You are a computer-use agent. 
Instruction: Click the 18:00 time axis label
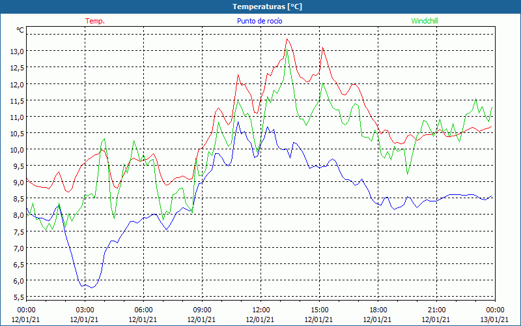coord(378,310)
